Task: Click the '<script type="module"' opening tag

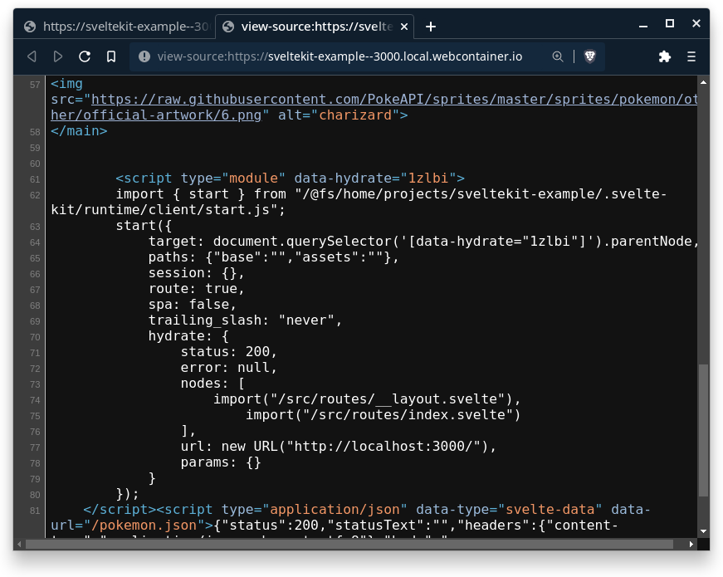Action: coord(201,178)
